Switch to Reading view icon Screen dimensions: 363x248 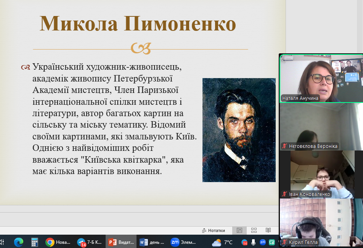268,230
